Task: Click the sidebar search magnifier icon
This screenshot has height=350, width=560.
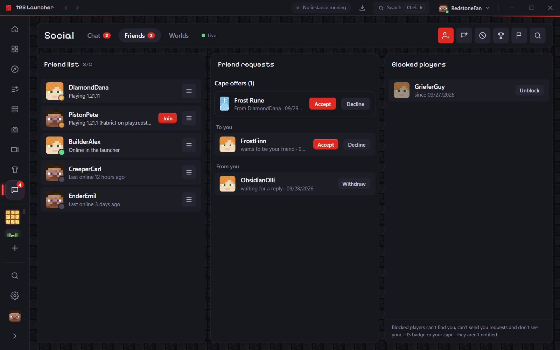Action: pyautogui.click(x=15, y=276)
